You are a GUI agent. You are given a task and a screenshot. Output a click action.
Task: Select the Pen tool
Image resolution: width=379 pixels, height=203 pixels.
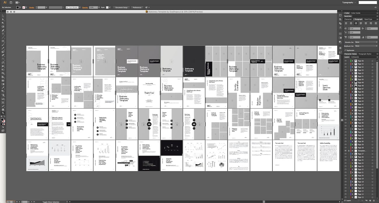[x=3, y=30]
